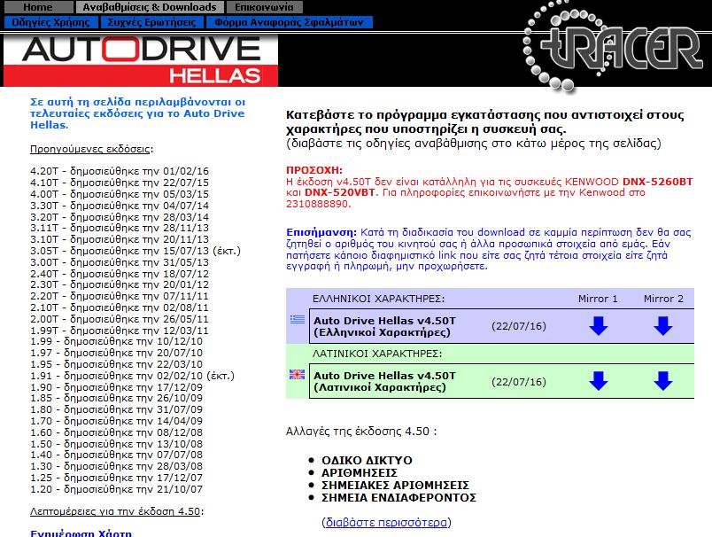Select version 3.30T entry dated 04/07/14
Screen dimensions: 712x537
[120, 206]
